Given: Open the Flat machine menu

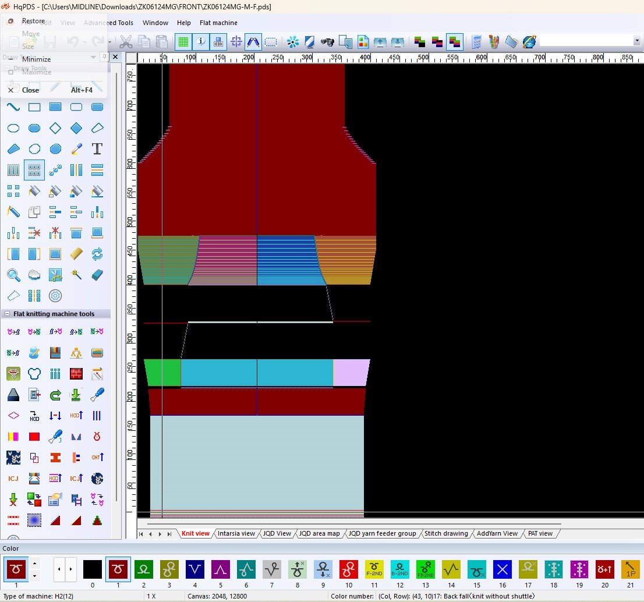Looking at the screenshot, I should (218, 23).
